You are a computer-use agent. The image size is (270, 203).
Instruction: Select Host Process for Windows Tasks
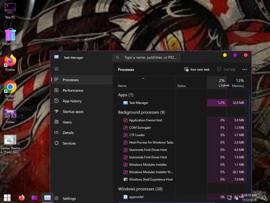click(x=180, y=142)
